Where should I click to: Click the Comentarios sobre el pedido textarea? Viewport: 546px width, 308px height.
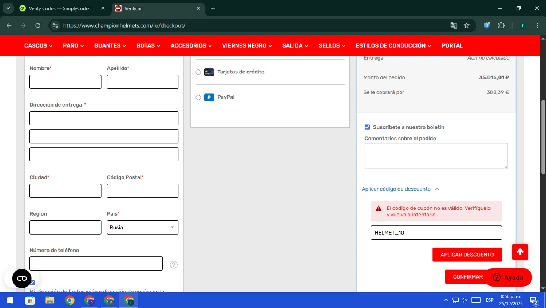pos(436,156)
